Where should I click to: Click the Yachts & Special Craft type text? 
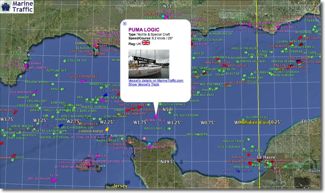coord(153,34)
